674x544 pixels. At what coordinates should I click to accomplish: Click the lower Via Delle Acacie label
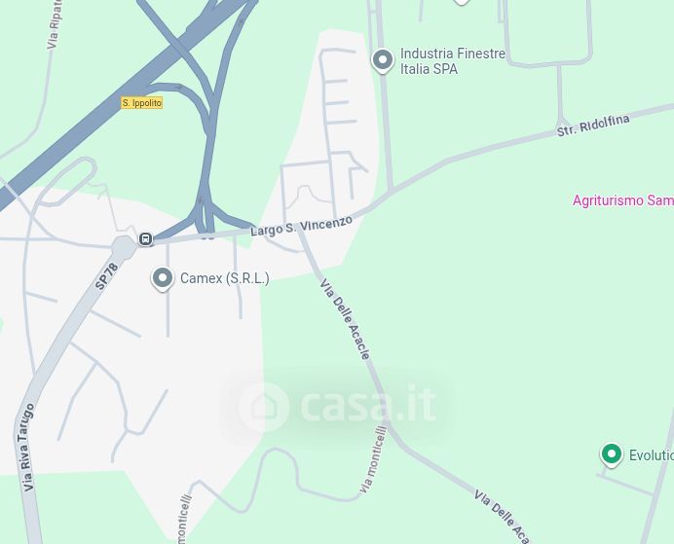coord(502,517)
